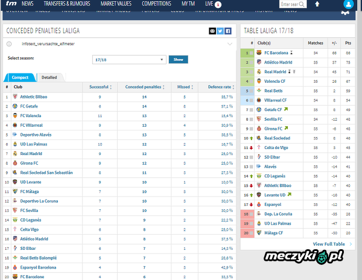362x280 pixels.
Task: Open the user profile avatar icon
Action: pyautogui.click(x=348, y=4)
